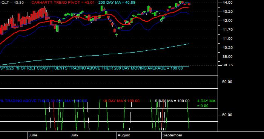Click the 41.00 price axis label

227,39
